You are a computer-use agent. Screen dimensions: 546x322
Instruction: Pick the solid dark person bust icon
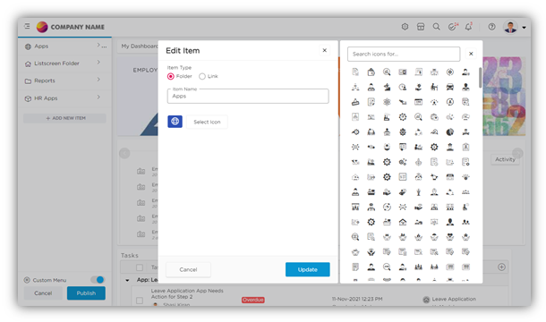(450, 222)
